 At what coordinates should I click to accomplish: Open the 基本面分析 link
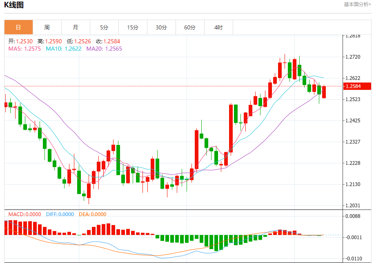coord(357,4)
